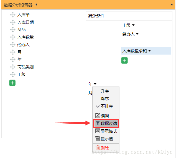The width and height of the screenshot is (176, 158).
Task: Click the move handle icon for 商品类别
Action: tap(13, 67)
